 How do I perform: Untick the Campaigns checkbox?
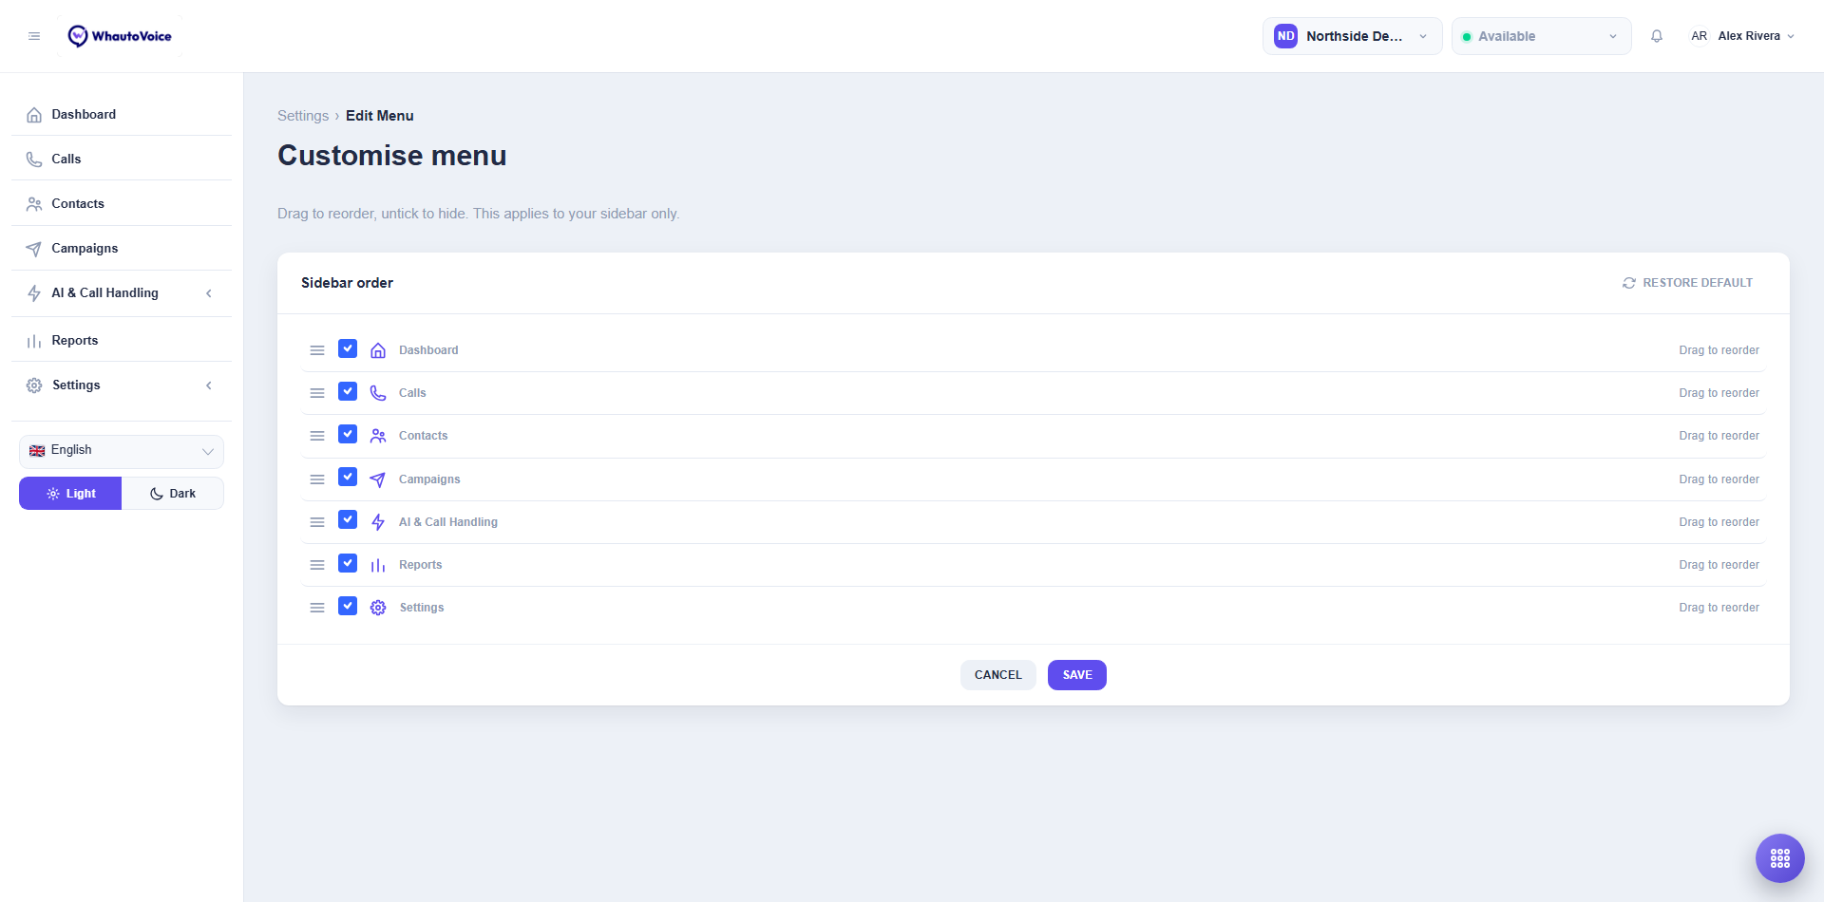[x=348, y=477]
